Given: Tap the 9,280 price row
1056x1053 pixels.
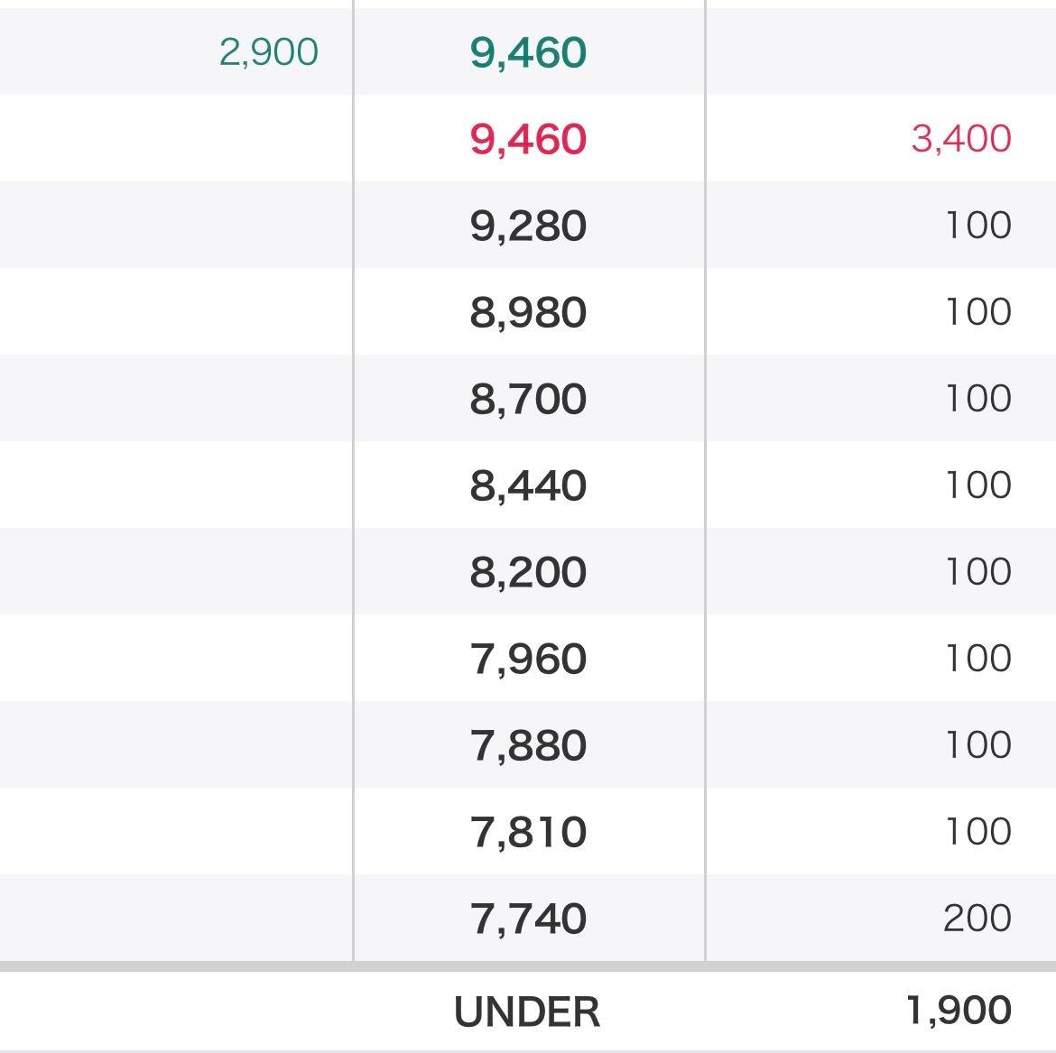Looking at the screenshot, I should [x=528, y=226].
